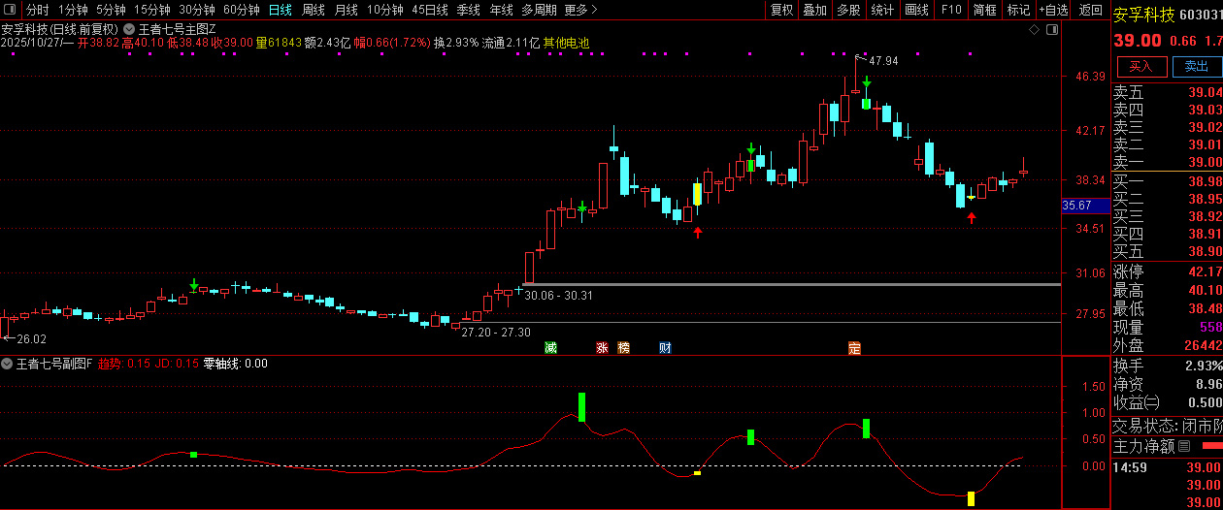Click the red 买入 buy button
The width and height of the screenshot is (1223, 510).
(x=1140, y=66)
